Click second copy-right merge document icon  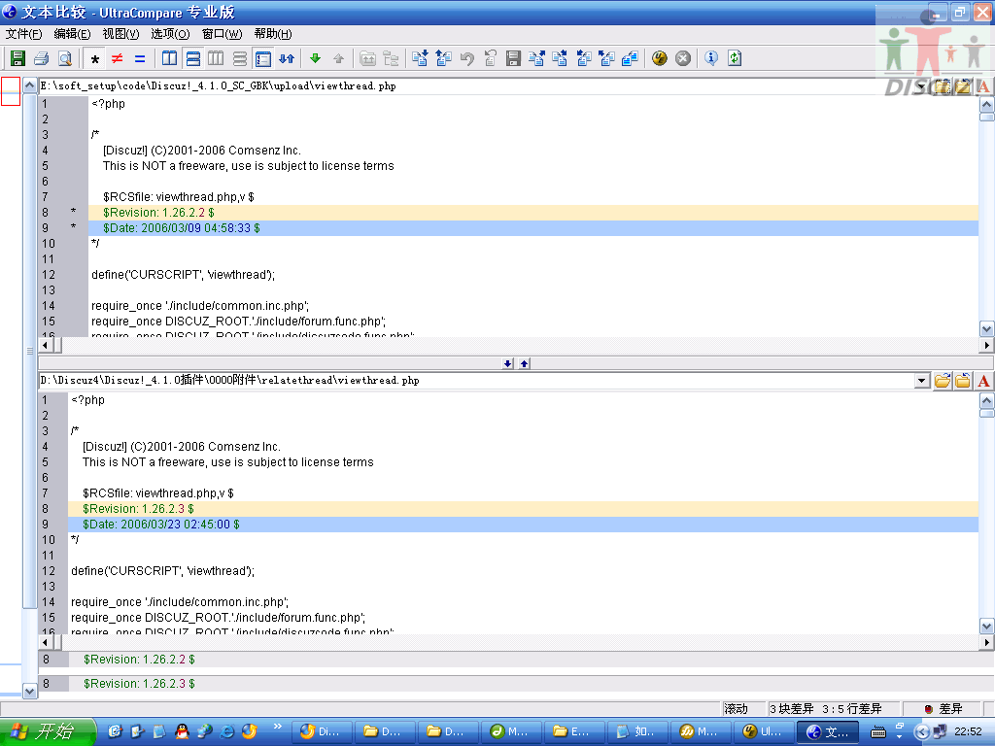point(560,59)
